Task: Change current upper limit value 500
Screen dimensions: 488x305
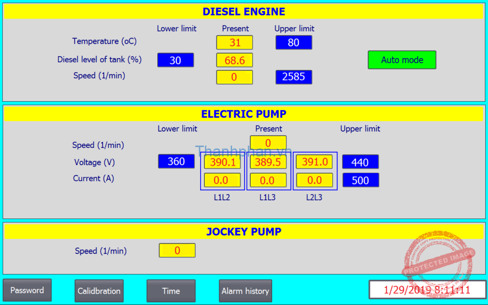Action: click(360, 180)
